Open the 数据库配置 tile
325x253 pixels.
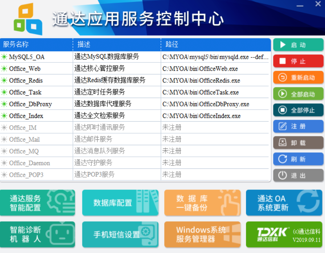[120, 203]
